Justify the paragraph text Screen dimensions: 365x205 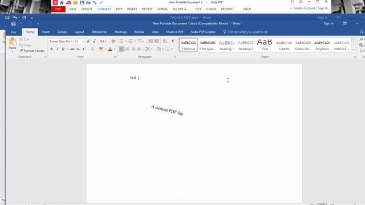point(139,49)
